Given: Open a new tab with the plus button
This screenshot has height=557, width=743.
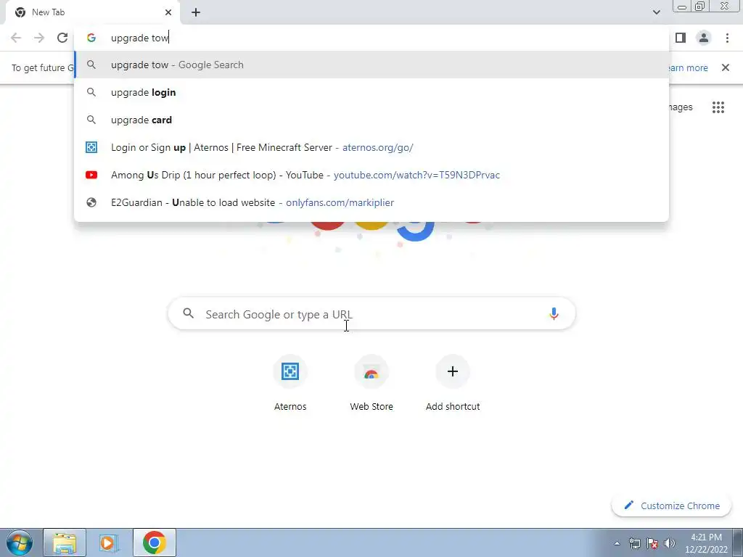Looking at the screenshot, I should point(196,12).
